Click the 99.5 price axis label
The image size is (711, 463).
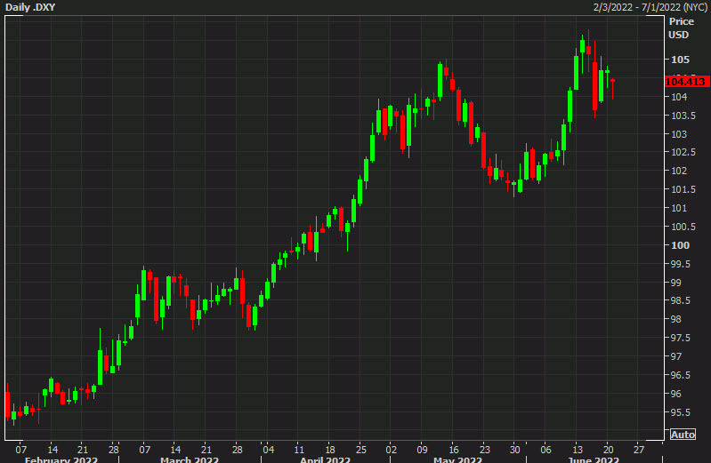(680, 264)
